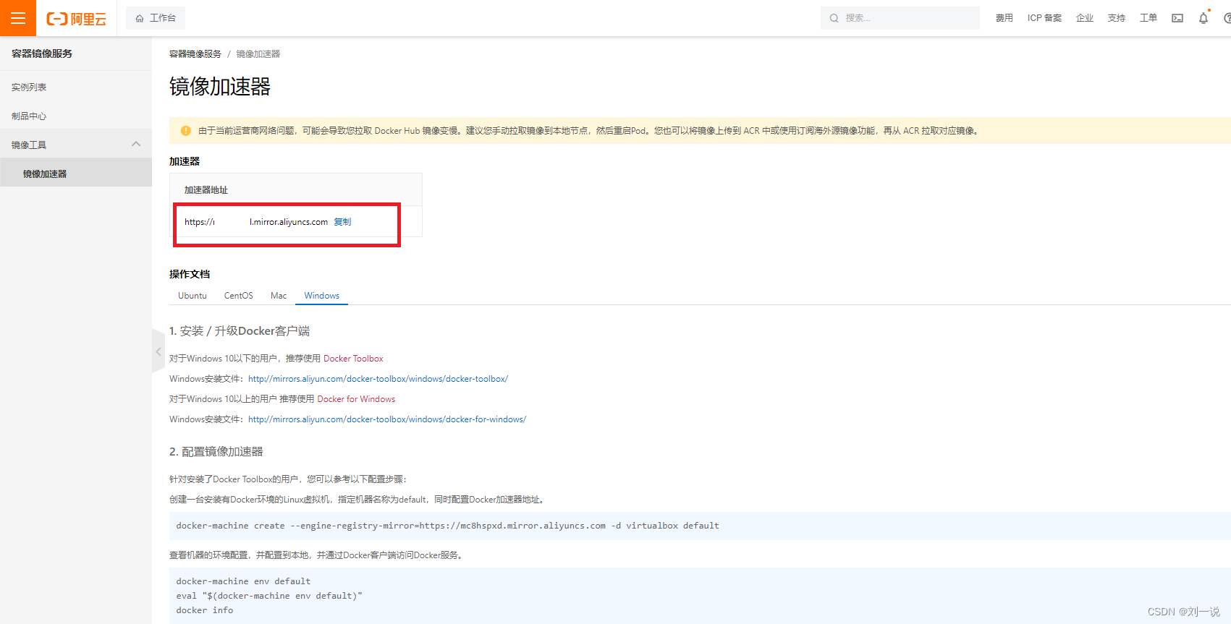Click the search magnifier icon
The width and height of the screenshot is (1231, 624).
[834, 18]
